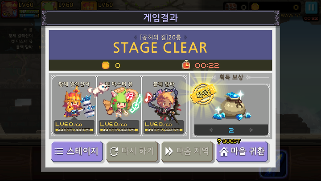321x181 pixels.
Task: Click 황제 알렉산더 experience bar
Action: (x=74, y=130)
